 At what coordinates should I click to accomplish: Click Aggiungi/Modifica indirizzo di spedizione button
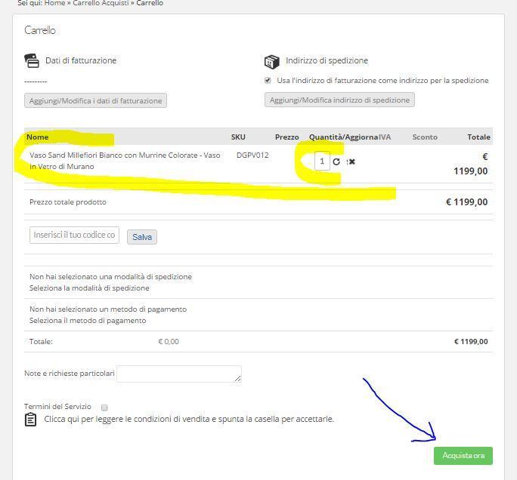pyautogui.click(x=339, y=100)
